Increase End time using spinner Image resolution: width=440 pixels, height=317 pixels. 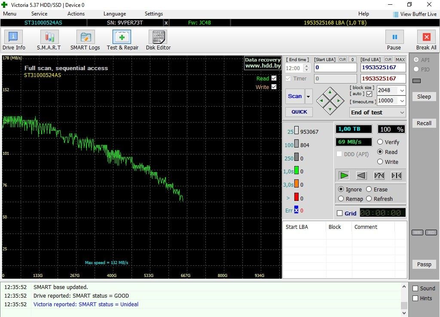[307, 66]
